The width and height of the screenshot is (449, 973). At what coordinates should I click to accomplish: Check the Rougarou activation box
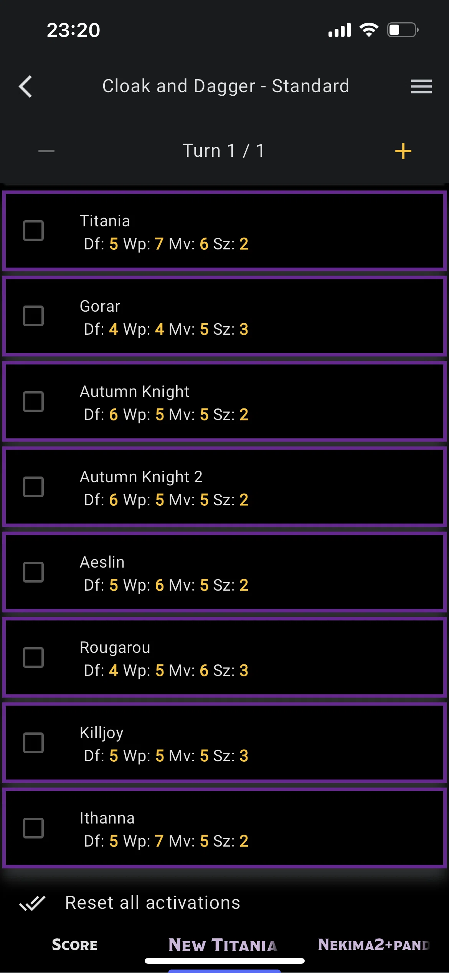pyautogui.click(x=33, y=658)
